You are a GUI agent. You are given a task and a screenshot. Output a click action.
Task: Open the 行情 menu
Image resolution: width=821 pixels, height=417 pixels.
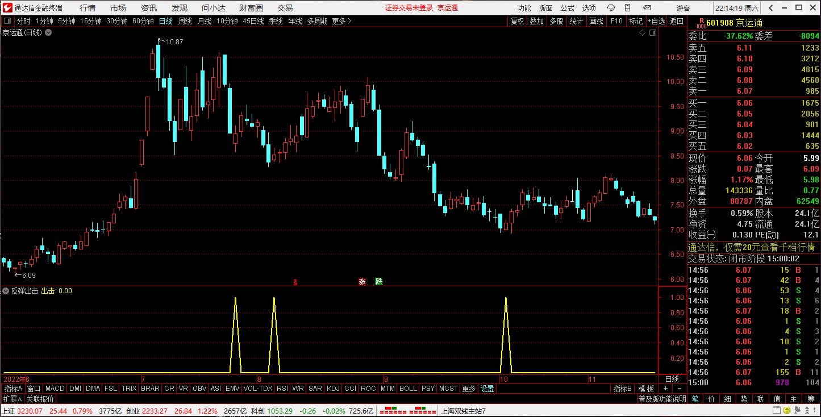click(x=87, y=8)
